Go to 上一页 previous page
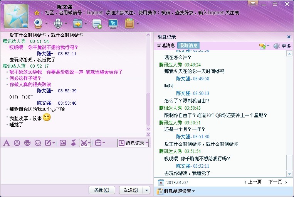This screenshot has height=197, width=294. (253, 182)
